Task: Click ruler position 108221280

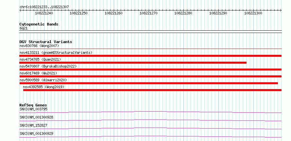Action: click(x=183, y=13)
